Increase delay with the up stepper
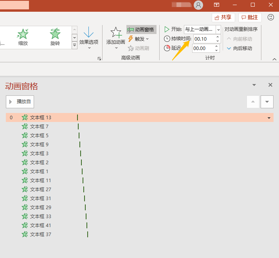279x258 pixels. coord(216,47)
